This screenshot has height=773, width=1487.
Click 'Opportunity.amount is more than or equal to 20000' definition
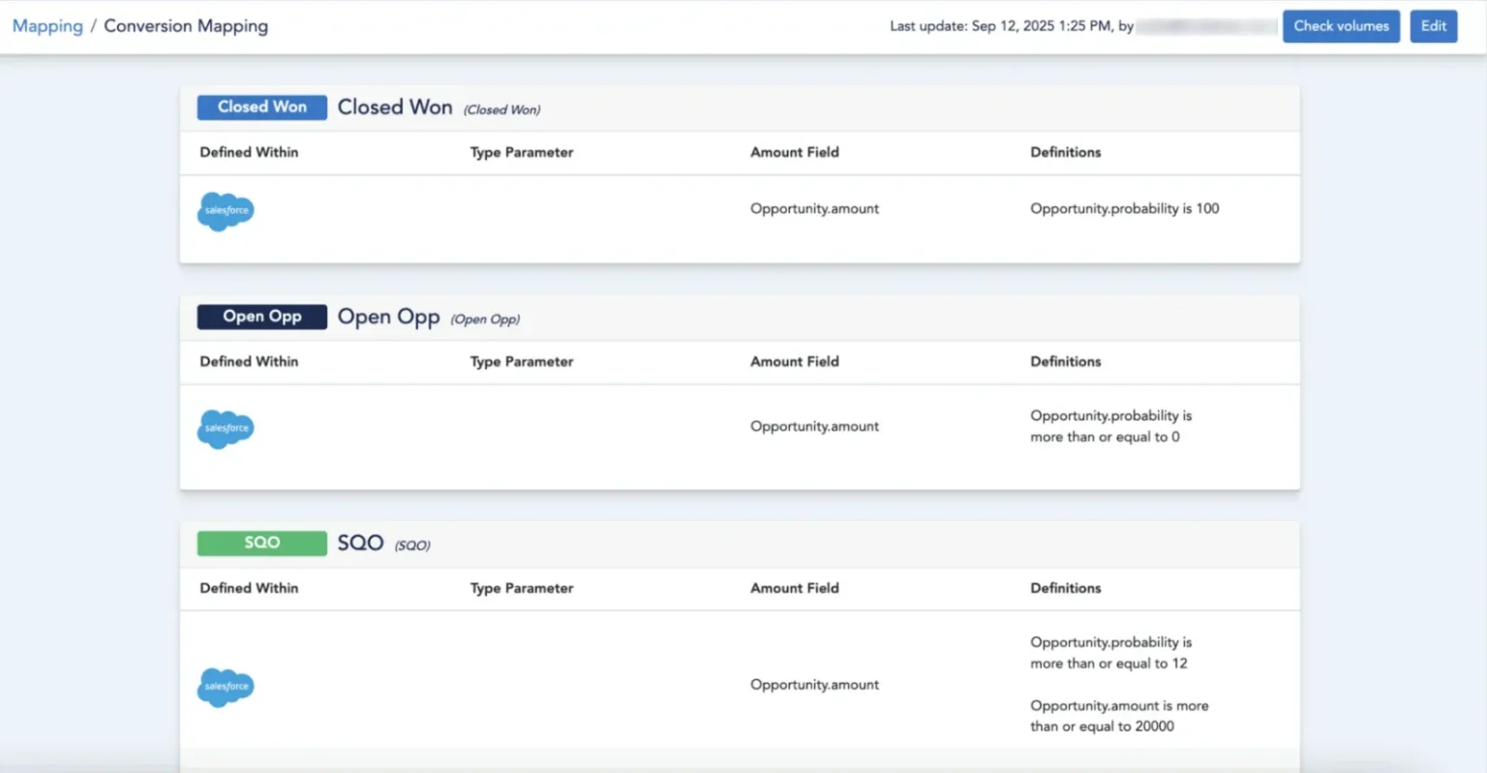[x=1119, y=716]
